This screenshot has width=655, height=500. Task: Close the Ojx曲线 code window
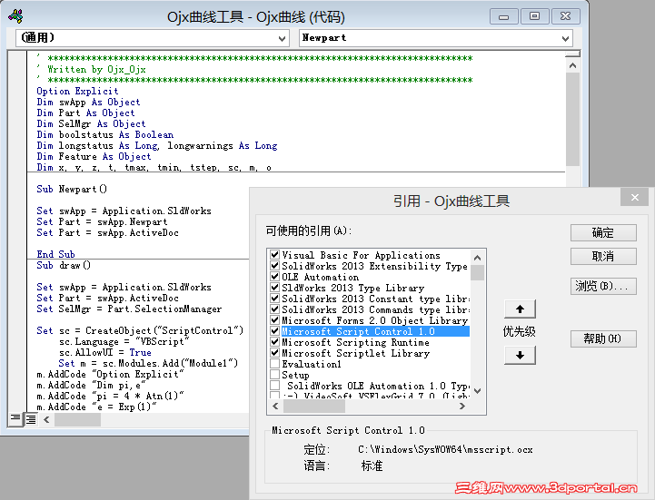pos(566,16)
